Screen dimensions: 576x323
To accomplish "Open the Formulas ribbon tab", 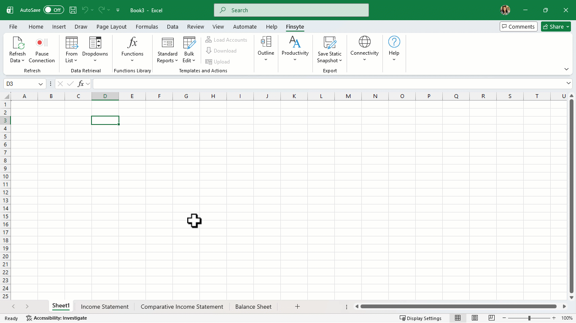I will (x=147, y=26).
